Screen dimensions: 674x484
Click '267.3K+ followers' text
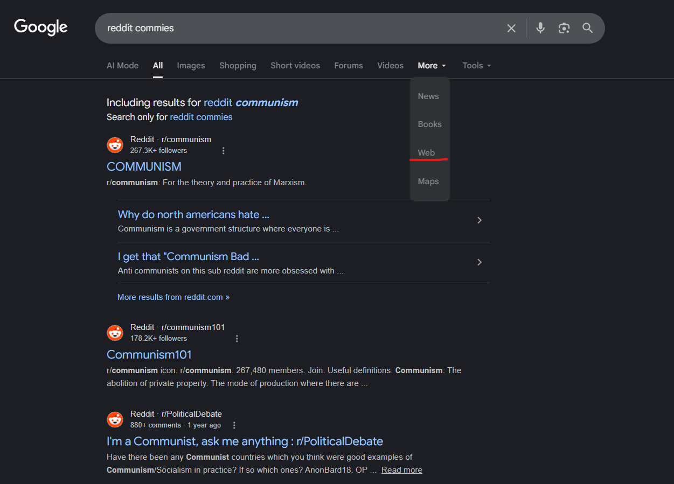pyautogui.click(x=158, y=151)
